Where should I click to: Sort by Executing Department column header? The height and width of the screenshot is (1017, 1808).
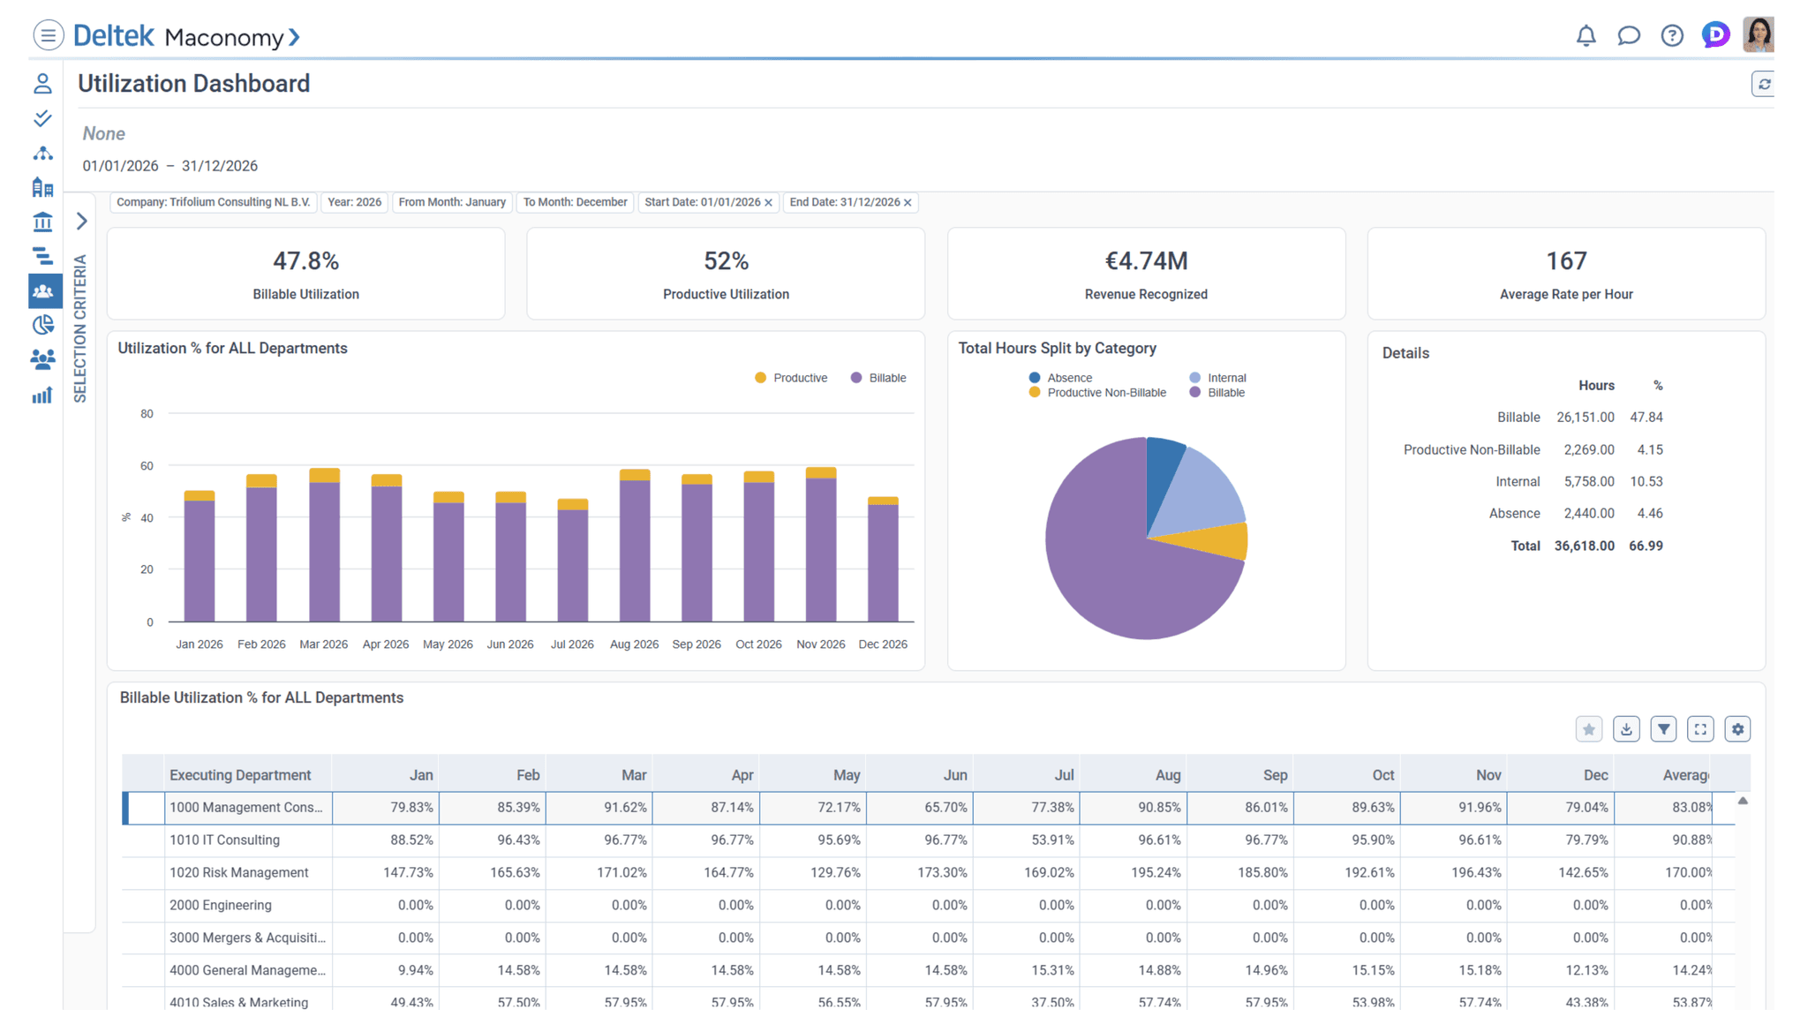pyautogui.click(x=240, y=775)
